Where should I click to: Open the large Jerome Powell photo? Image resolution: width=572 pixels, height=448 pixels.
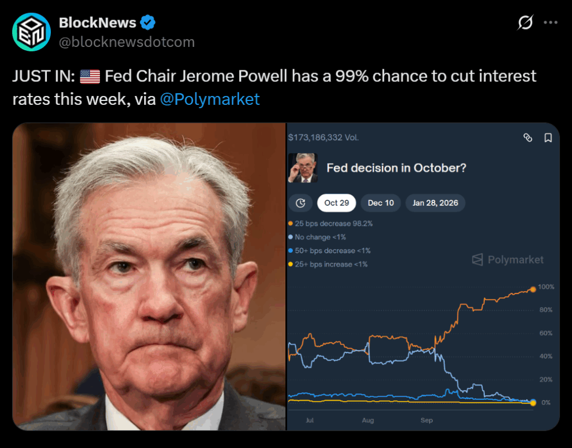coord(149,276)
